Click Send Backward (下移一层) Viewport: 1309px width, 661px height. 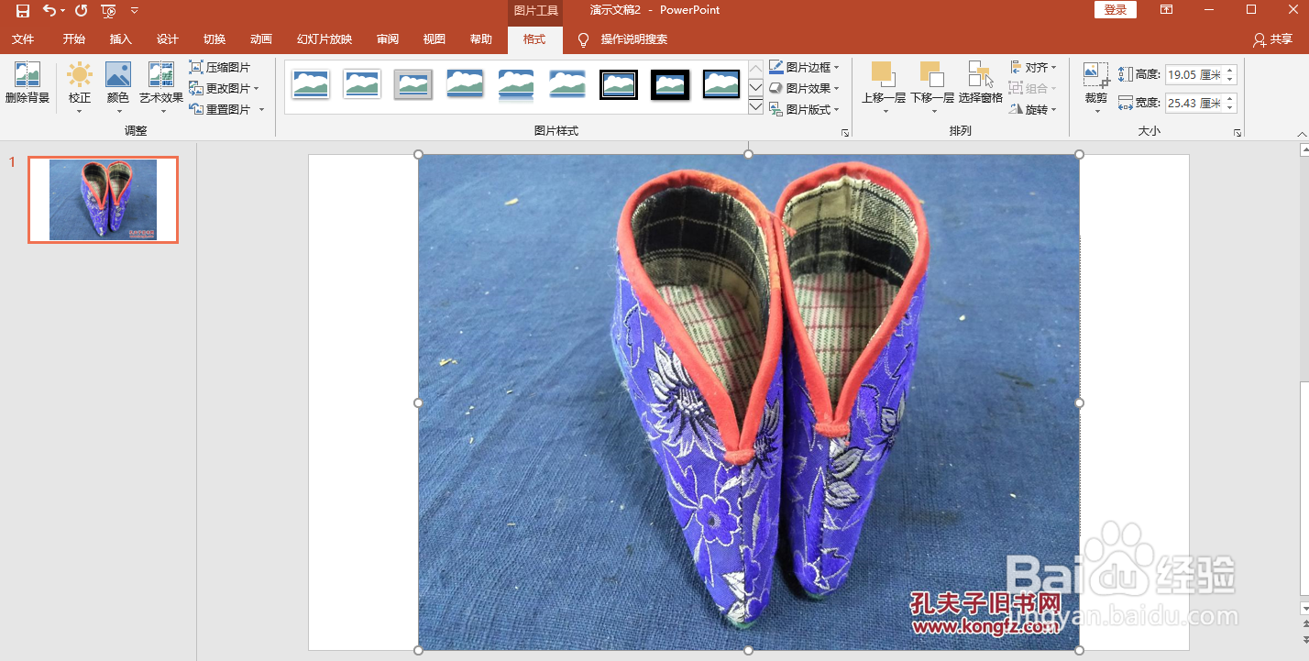coord(932,88)
